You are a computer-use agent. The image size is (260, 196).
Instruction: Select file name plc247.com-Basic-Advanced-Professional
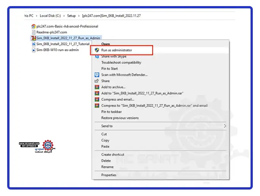coord(67,26)
